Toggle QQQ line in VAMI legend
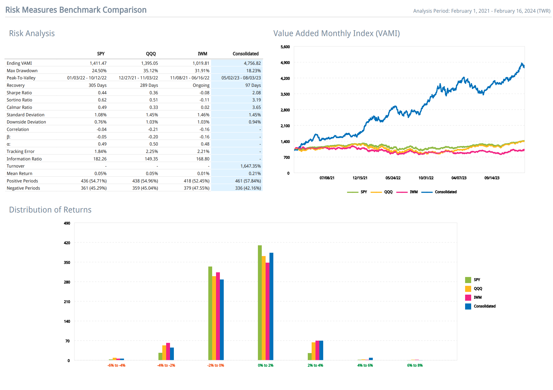 [x=382, y=192]
